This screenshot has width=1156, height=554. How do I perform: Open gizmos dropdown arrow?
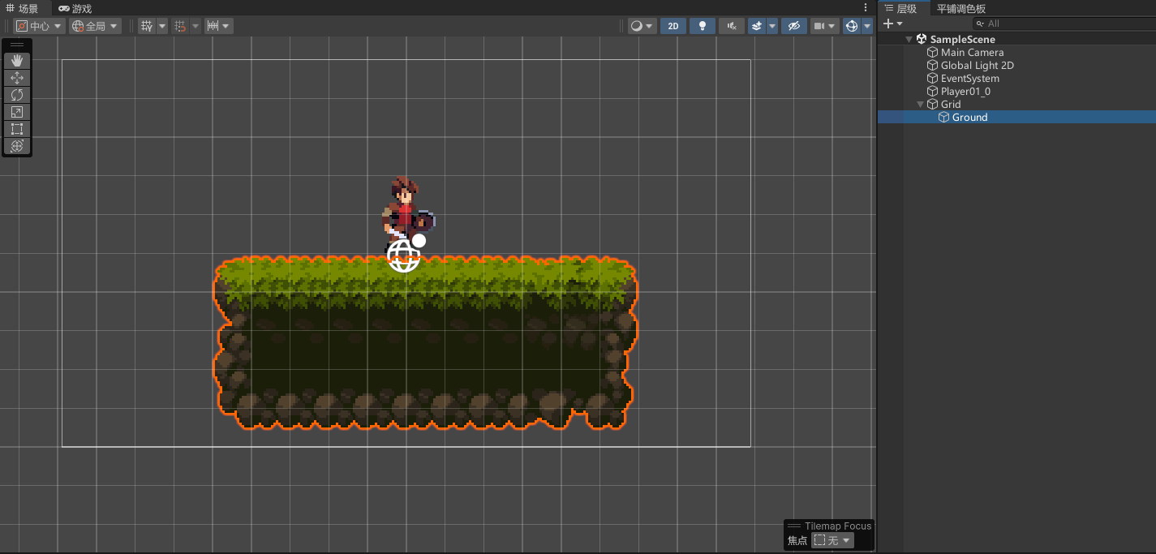coord(867,26)
